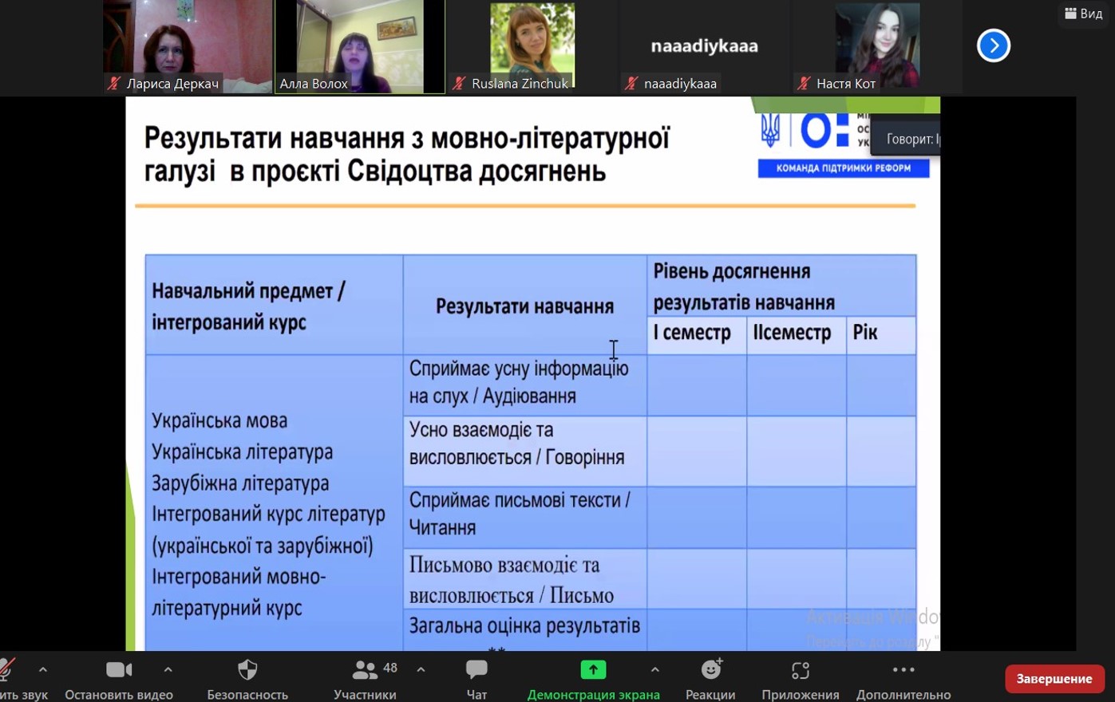Expand the microphone options chevron
This screenshot has height=702, width=1115.
pyautogui.click(x=42, y=669)
